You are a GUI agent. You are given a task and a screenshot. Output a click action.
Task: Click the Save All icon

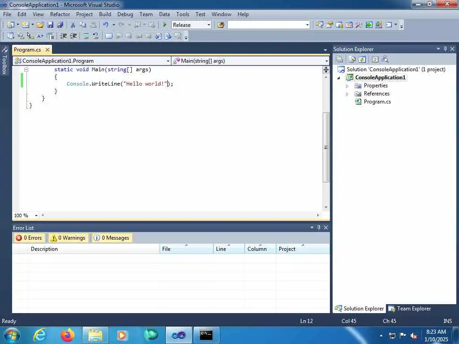tap(61, 25)
